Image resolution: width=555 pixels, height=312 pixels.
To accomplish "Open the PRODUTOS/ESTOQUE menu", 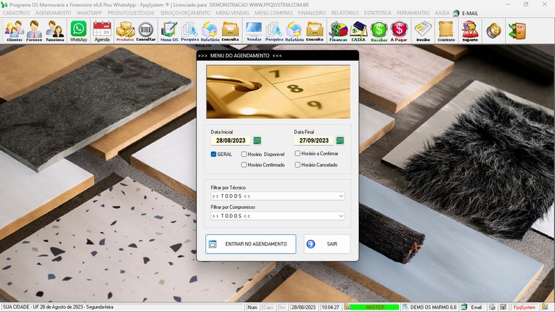I will coord(131,13).
